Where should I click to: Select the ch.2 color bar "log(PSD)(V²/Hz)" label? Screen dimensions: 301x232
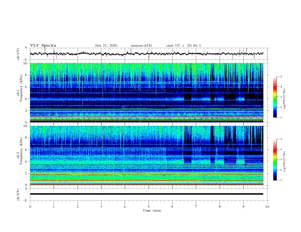tap(284, 161)
